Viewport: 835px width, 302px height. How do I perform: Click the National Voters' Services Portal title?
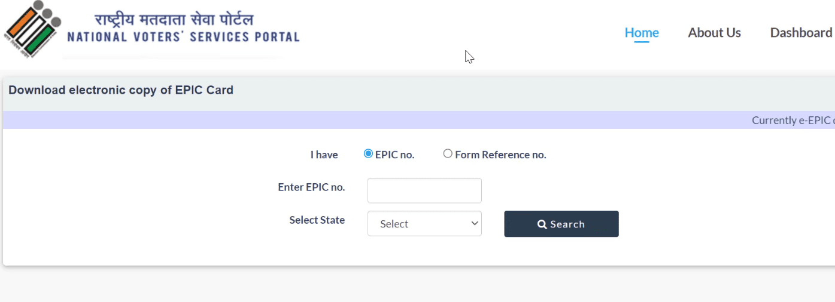pos(183,37)
